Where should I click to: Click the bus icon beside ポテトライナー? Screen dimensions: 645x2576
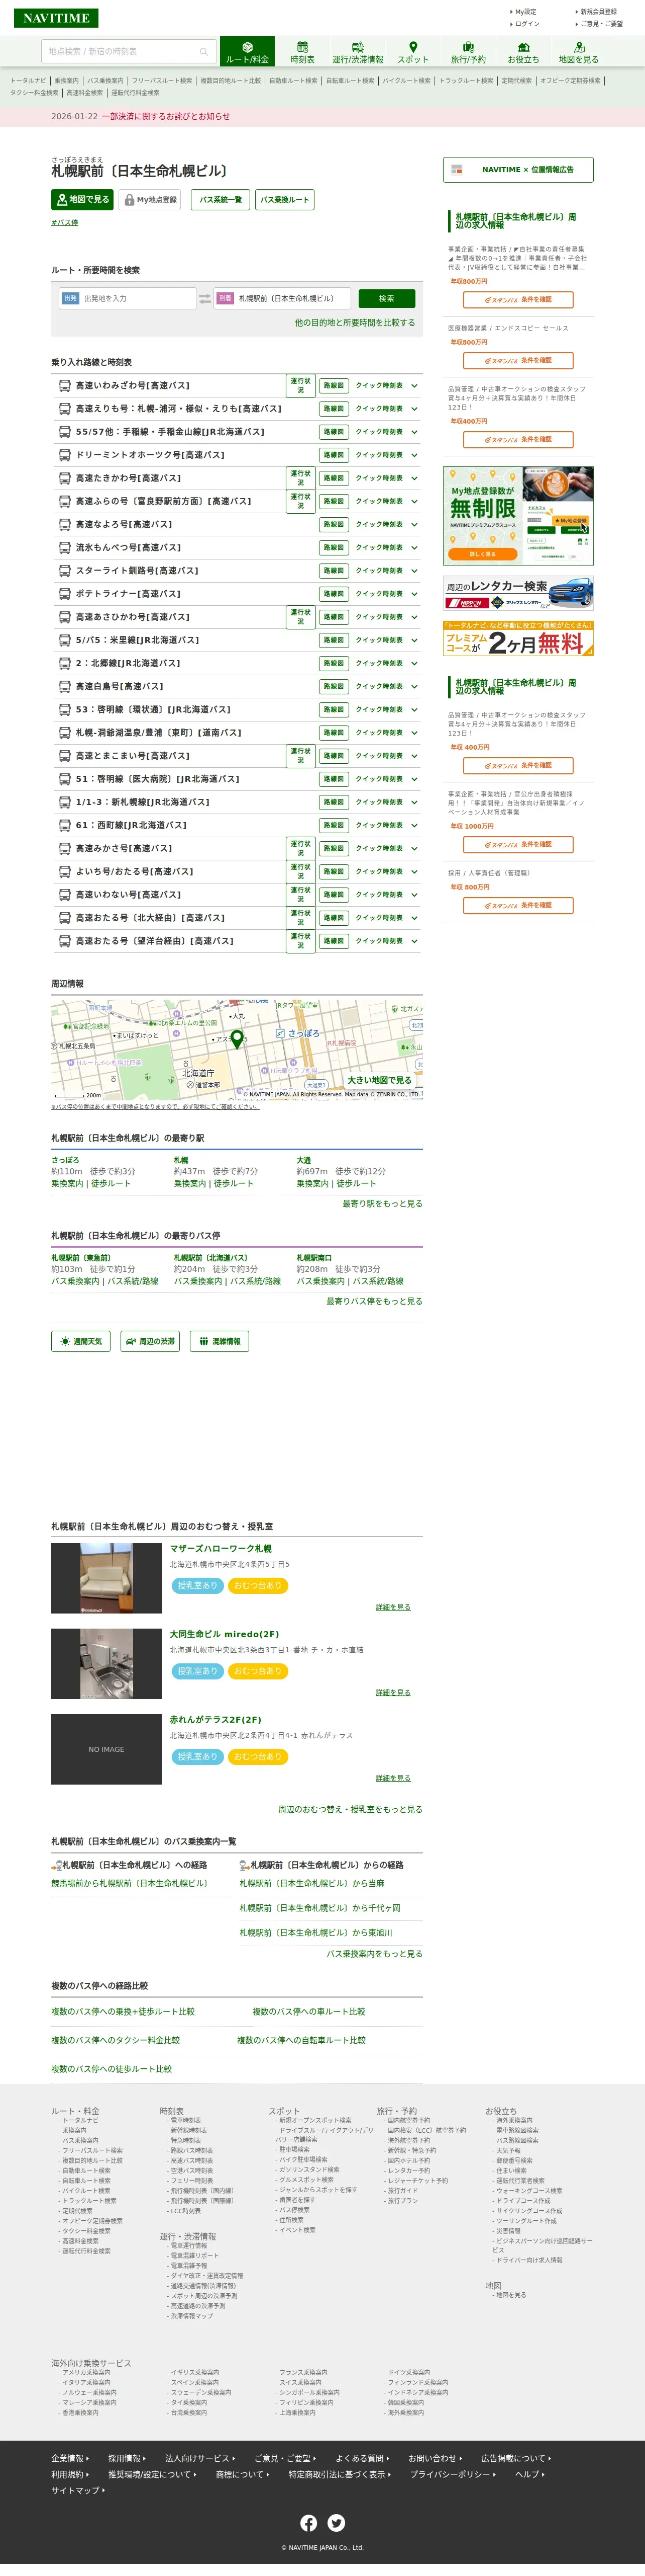(64, 593)
